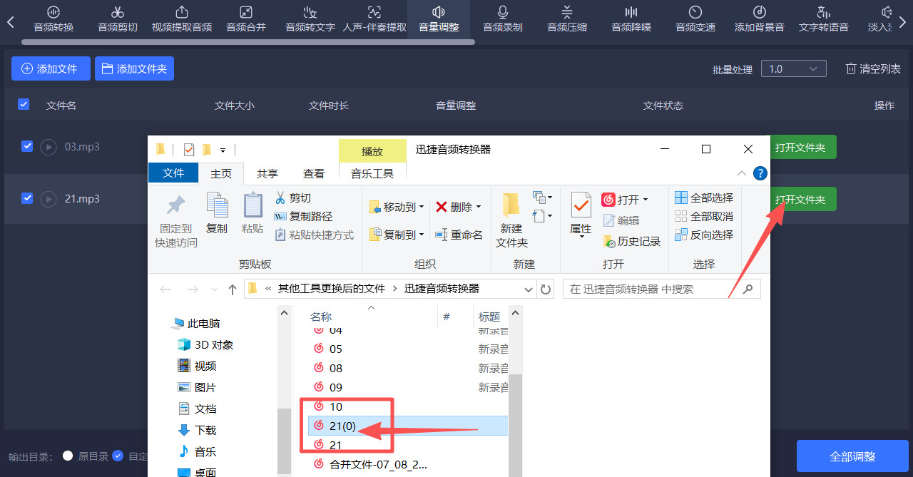Open the 音频降噪 noise reduction tool
This screenshot has width=913, height=477.
[631, 19]
